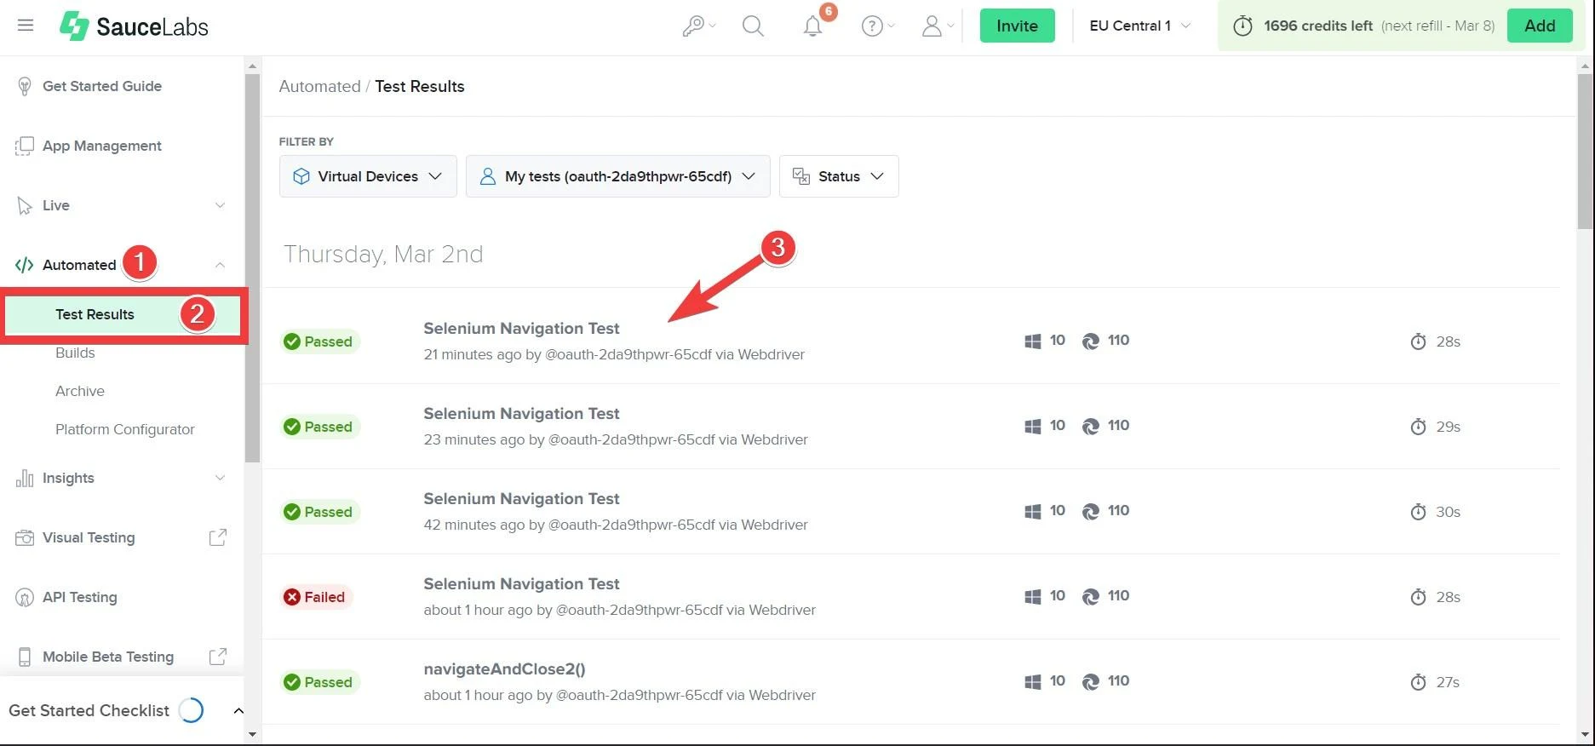Open Selenium Navigation Test from 42 minutes ago
The width and height of the screenshot is (1595, 746).
[521, 498]
